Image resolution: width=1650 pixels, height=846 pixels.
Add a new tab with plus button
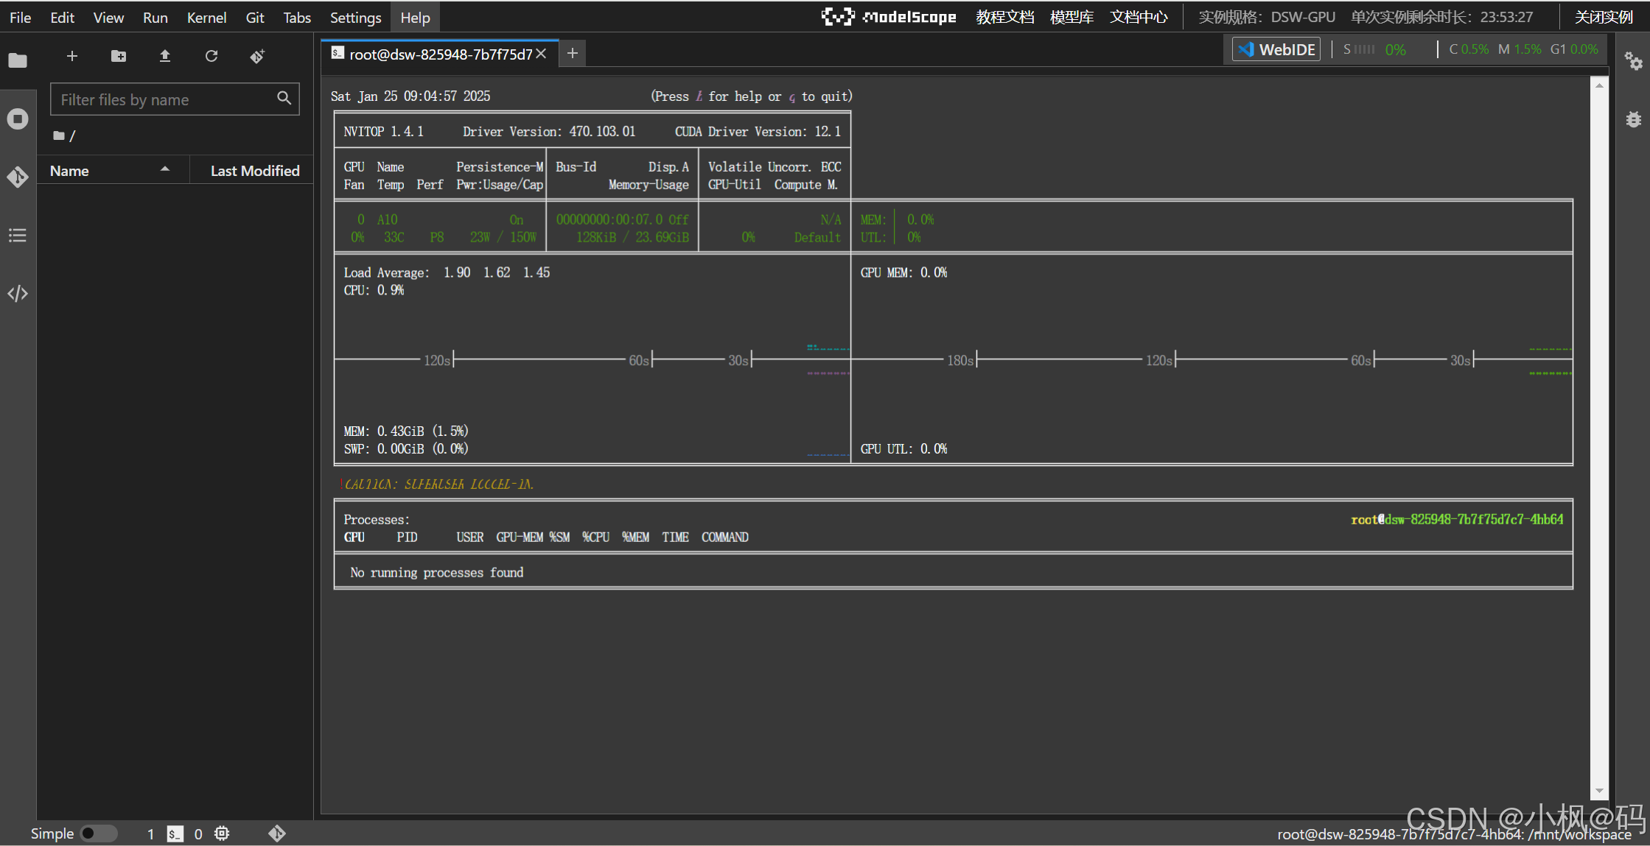click(573, 53)
